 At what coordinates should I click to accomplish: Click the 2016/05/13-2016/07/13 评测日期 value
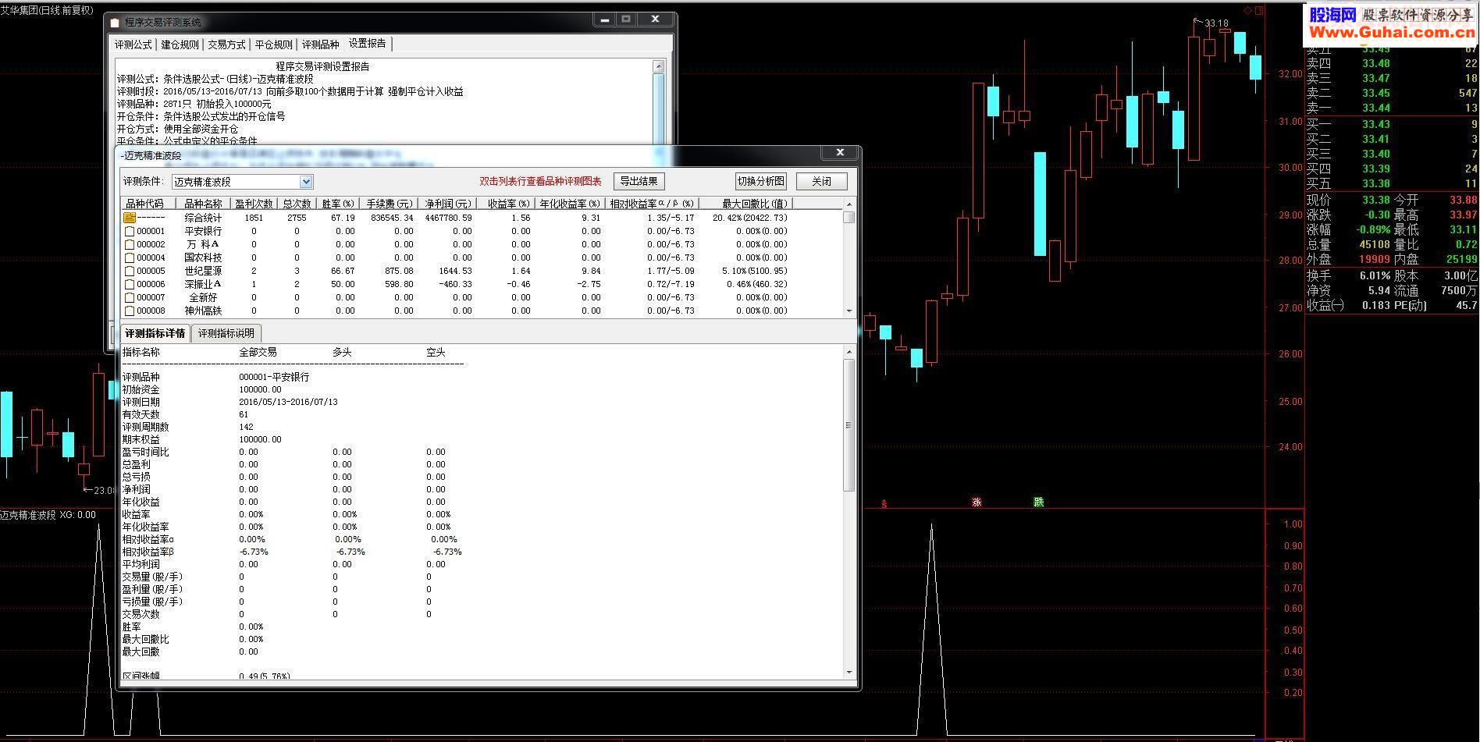pyautogui.click(x=288, y=402)
